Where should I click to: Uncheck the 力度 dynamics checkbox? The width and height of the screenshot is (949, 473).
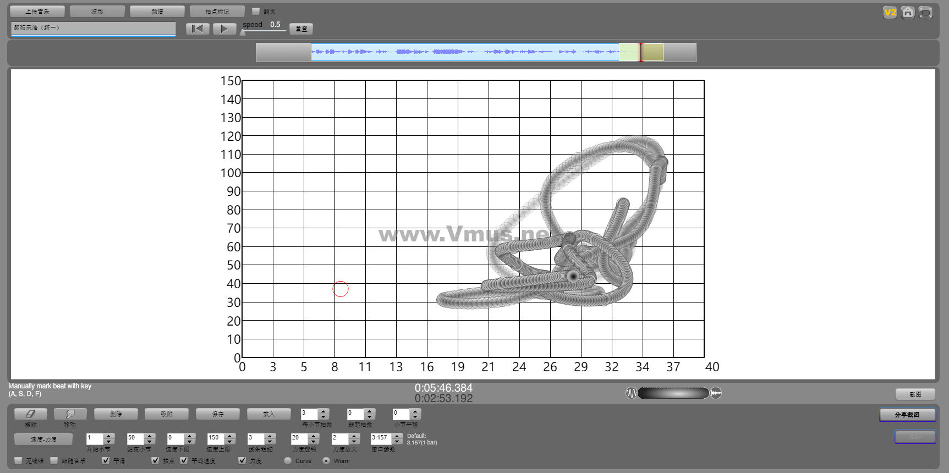coord(242,460)
